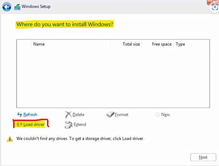Click the Windows Setup title icon
This screenshot has height=166, width=219.
17,7
